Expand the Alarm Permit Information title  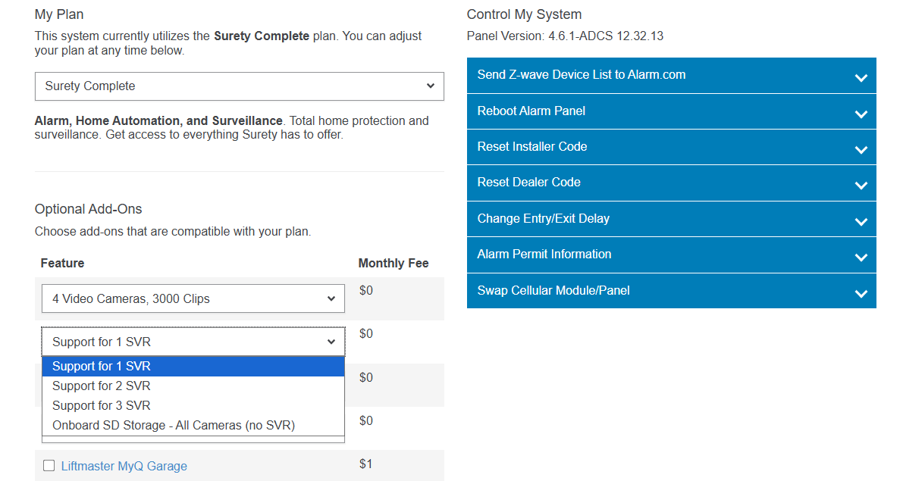(544, 255)
